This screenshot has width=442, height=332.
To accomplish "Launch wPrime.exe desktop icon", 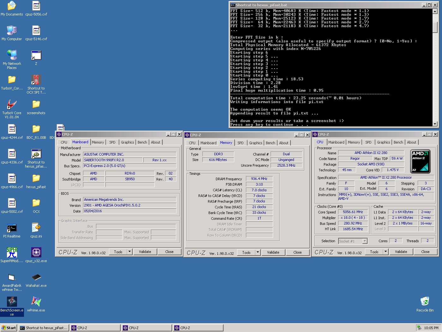I will pos(36,304).
